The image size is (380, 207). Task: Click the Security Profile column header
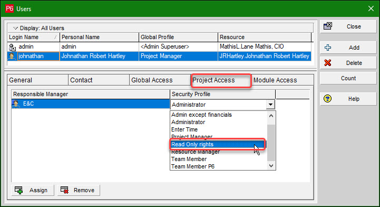[223, 94]
